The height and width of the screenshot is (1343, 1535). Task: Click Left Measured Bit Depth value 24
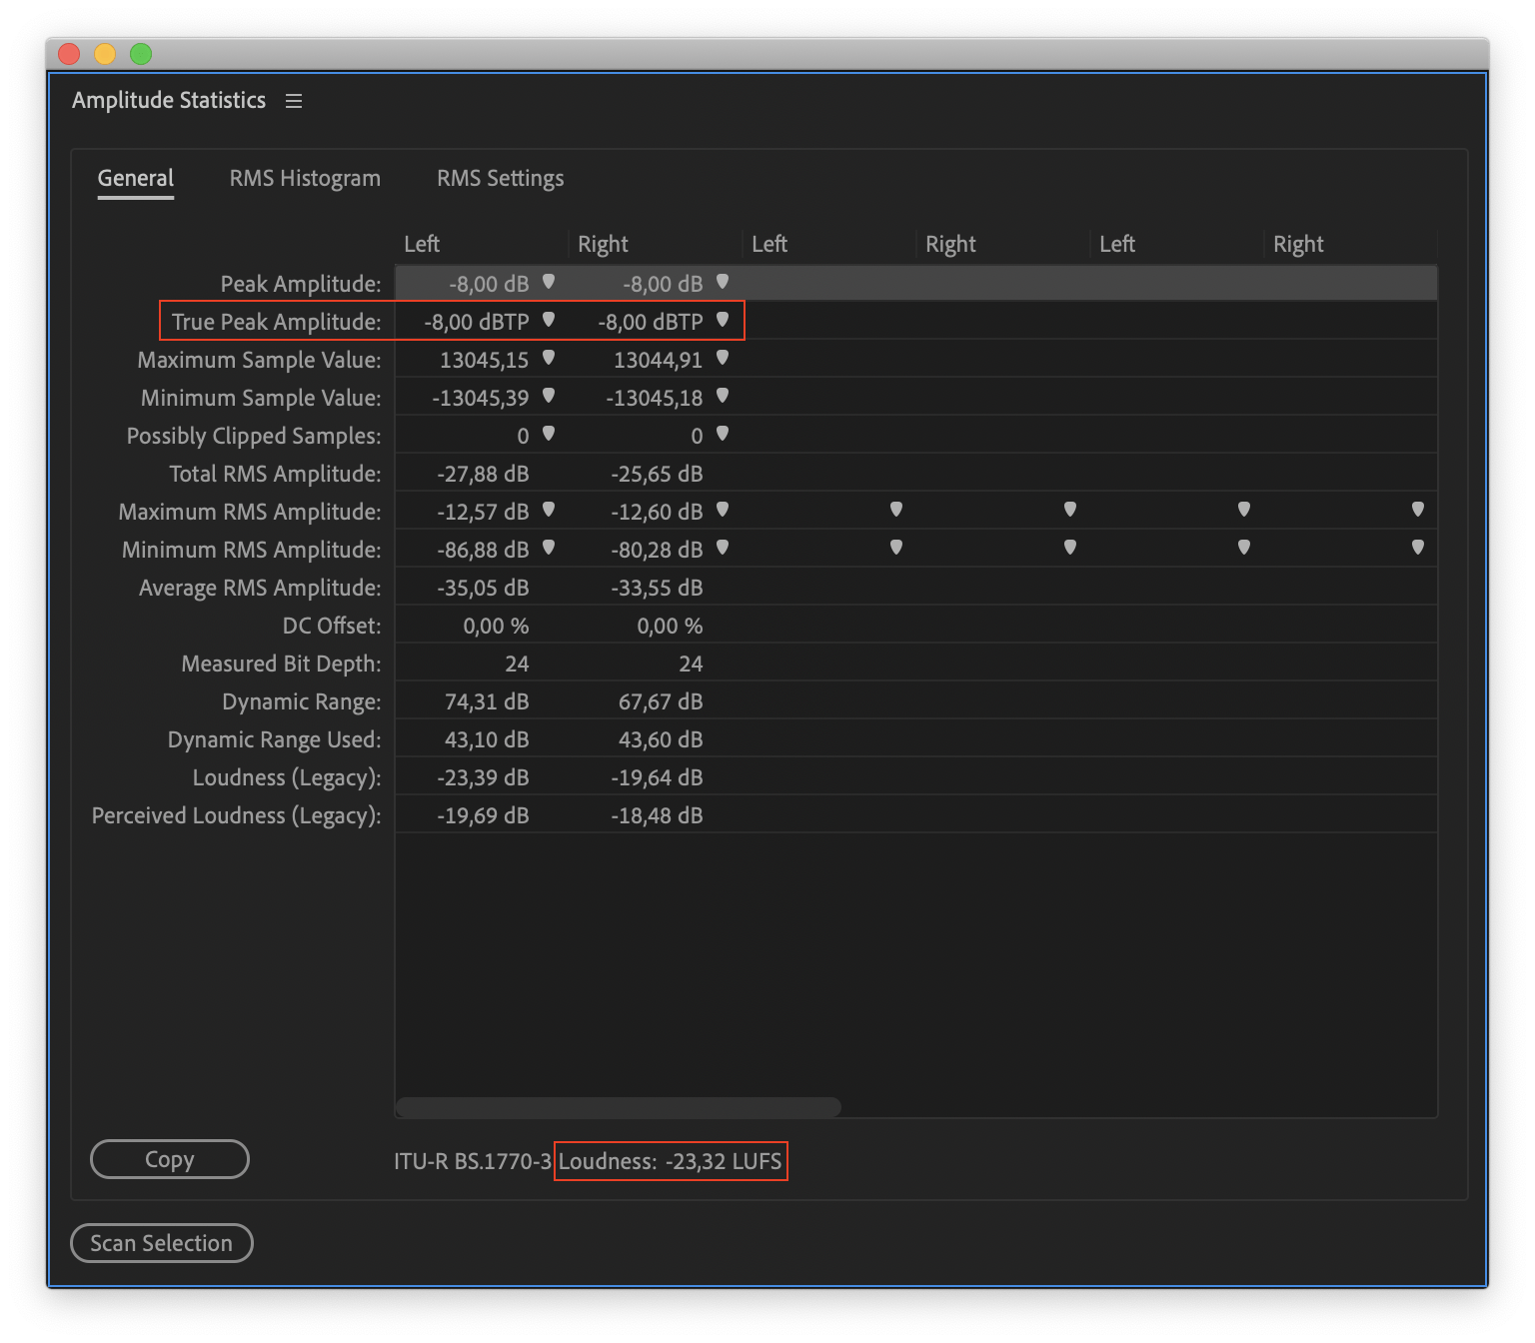click(x=517, y=664)
